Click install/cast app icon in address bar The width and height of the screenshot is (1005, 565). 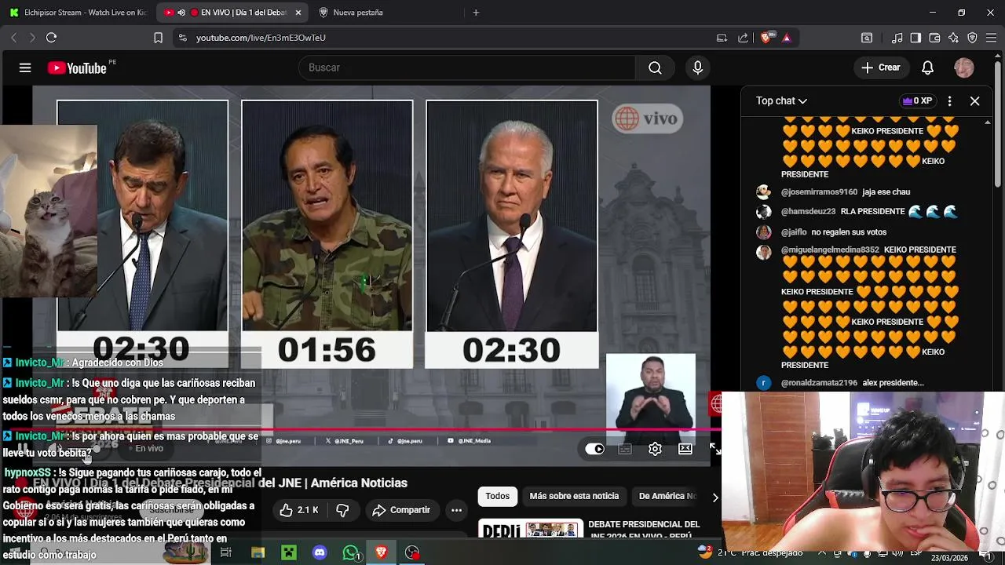[x=722, y=38]
